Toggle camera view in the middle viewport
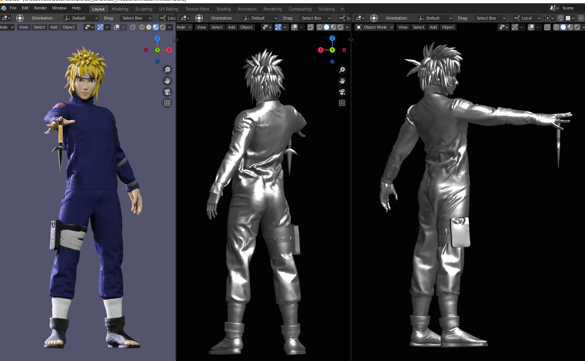 coord(342,92)
